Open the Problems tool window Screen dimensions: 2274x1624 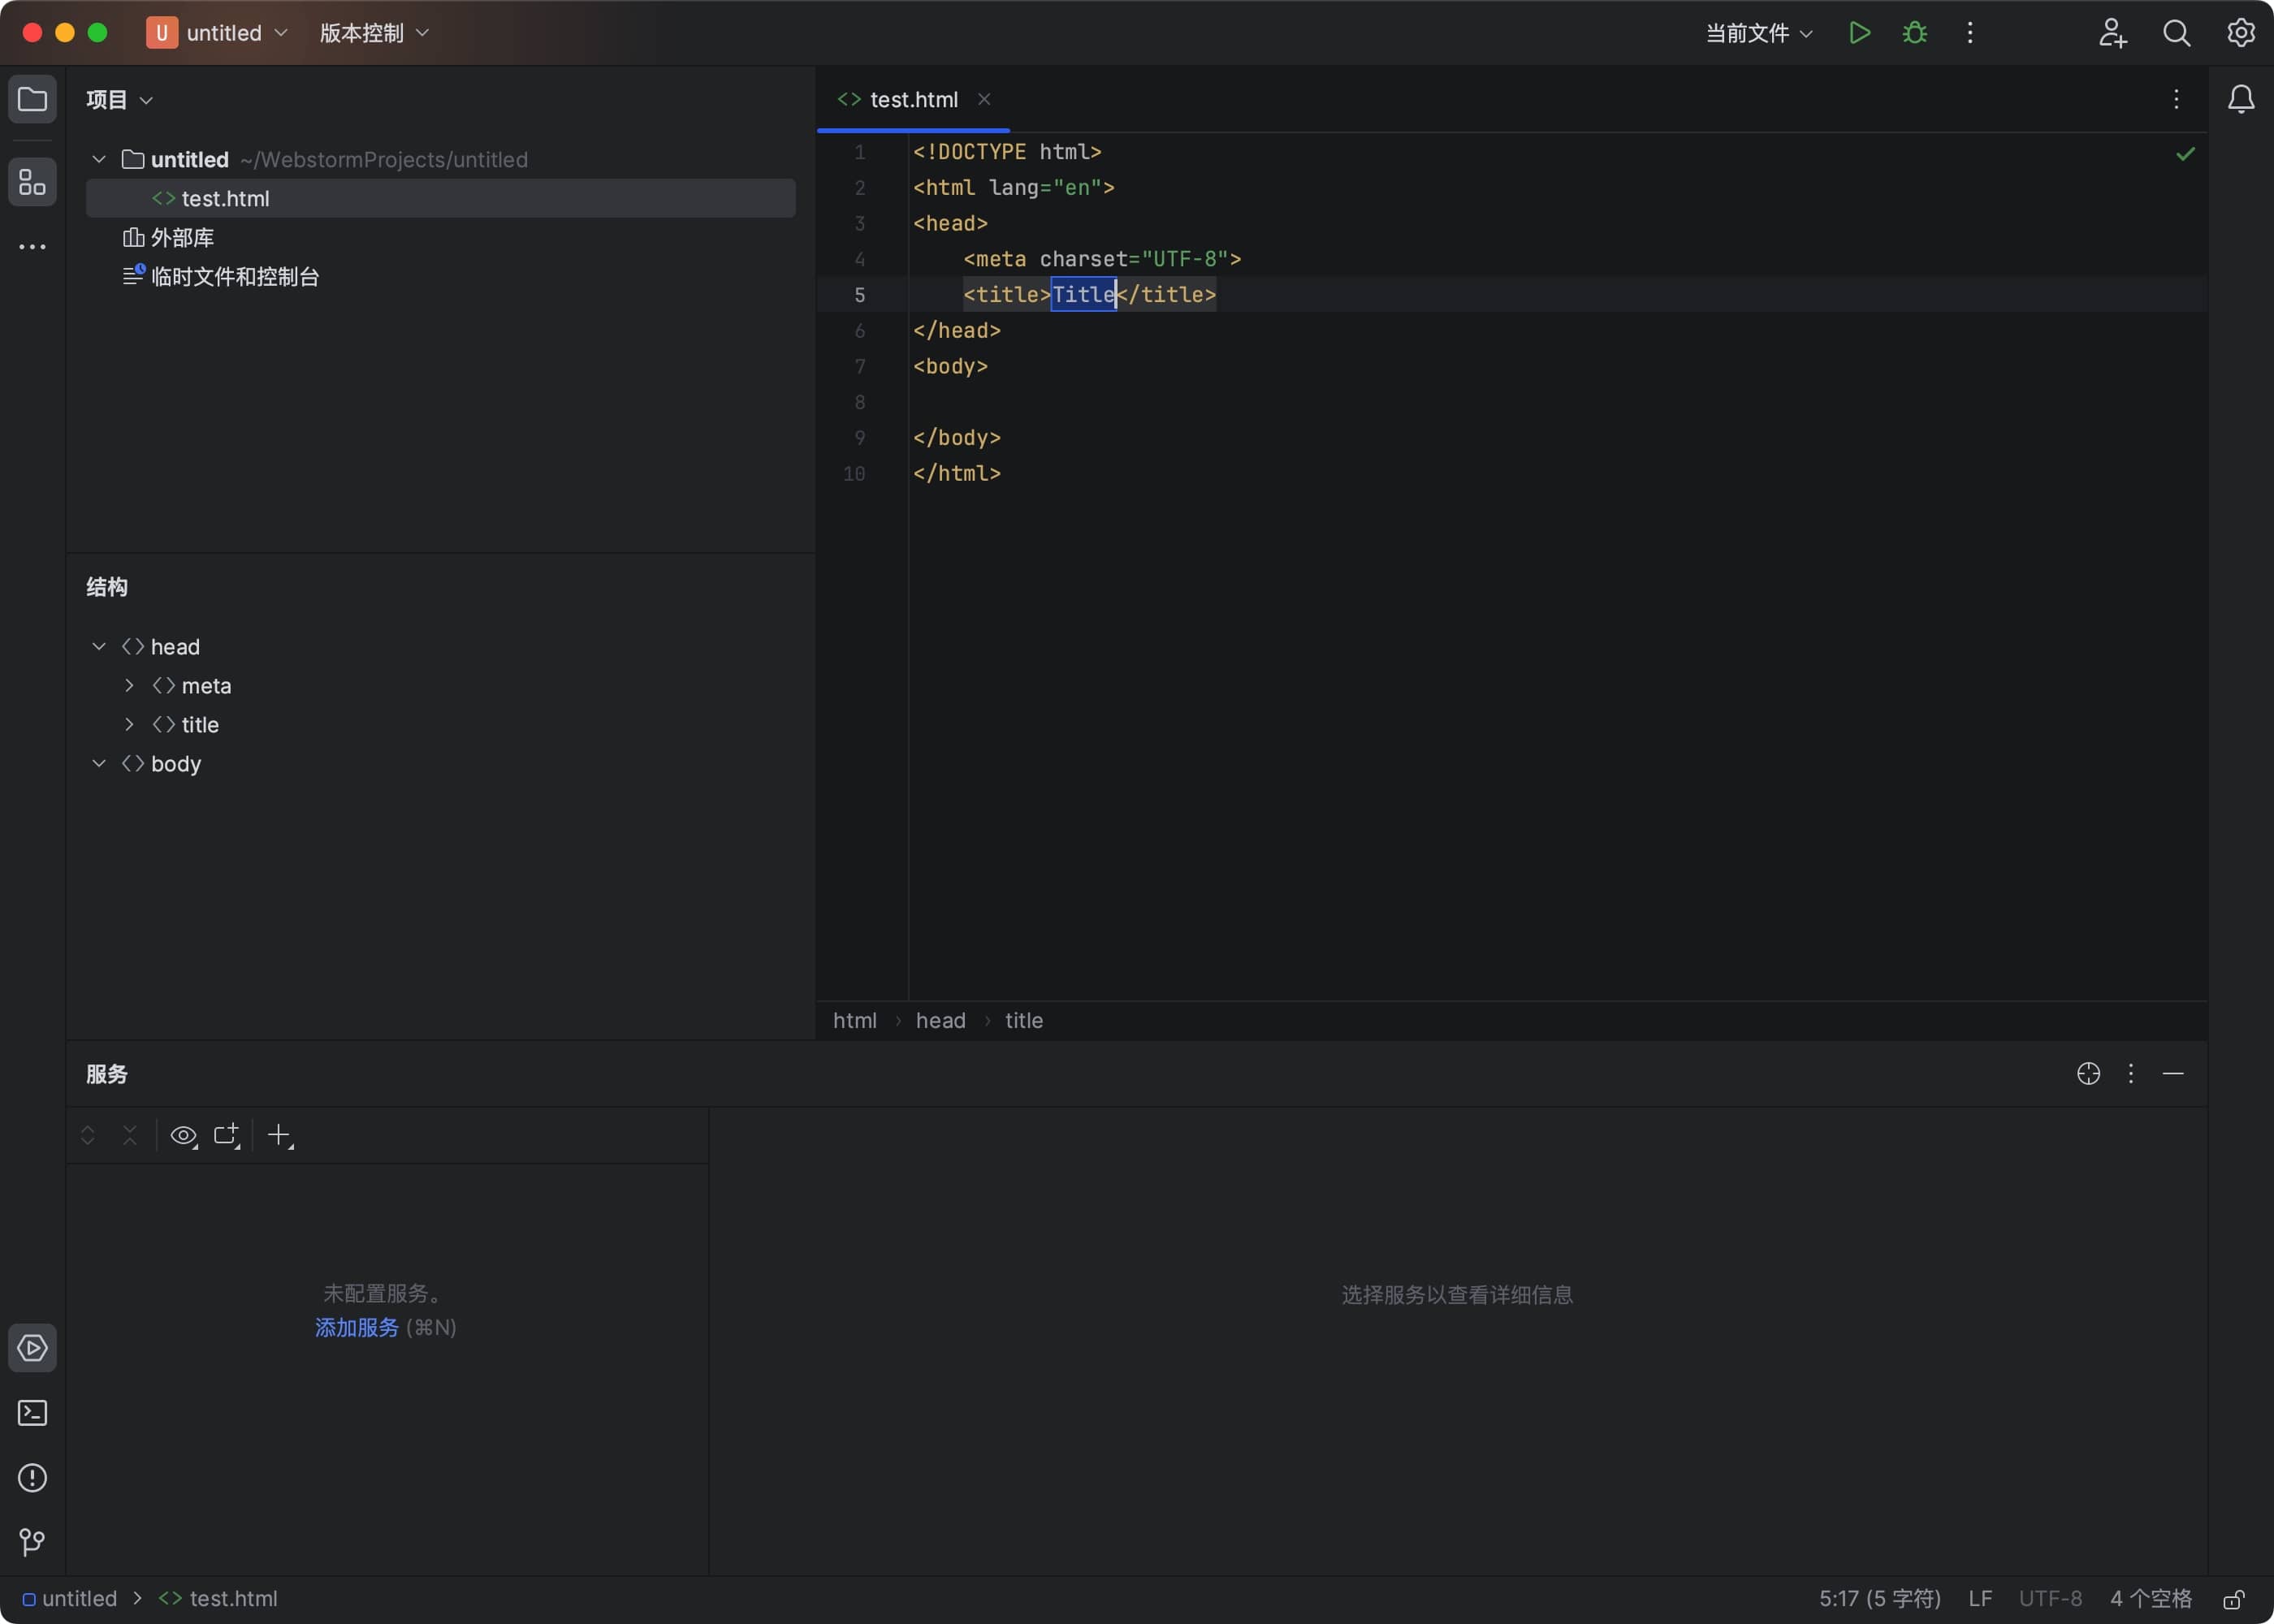click(32, 1478)
